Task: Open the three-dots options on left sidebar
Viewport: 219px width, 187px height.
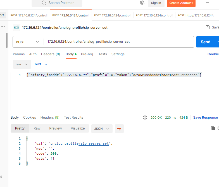Action: 3,26
